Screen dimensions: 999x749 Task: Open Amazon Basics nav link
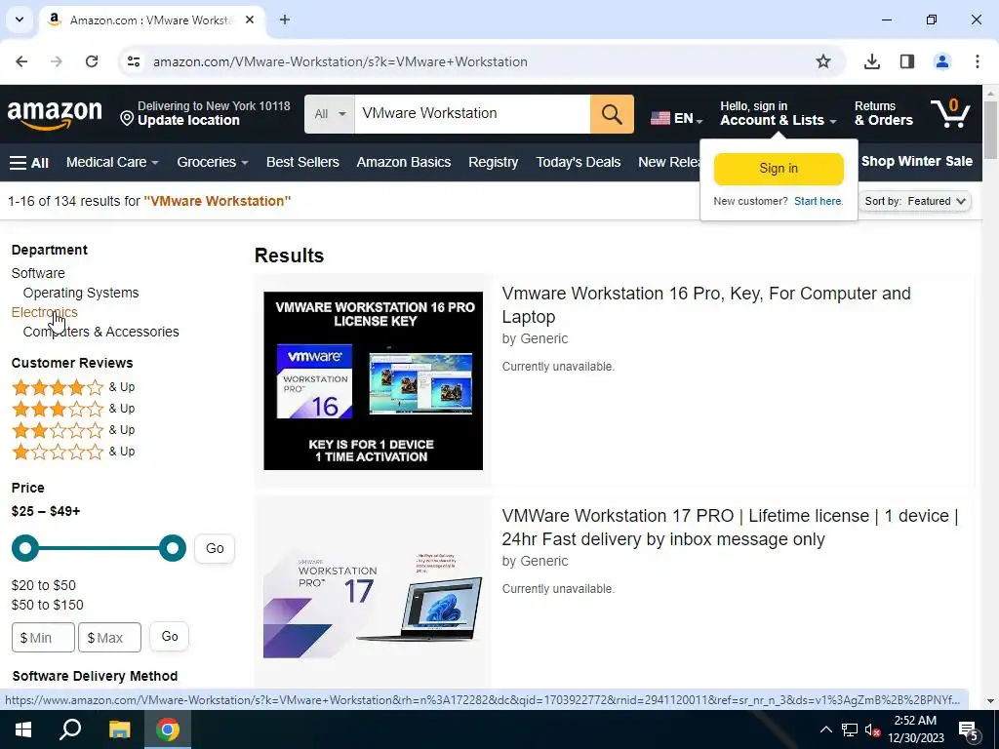[403, 163]
